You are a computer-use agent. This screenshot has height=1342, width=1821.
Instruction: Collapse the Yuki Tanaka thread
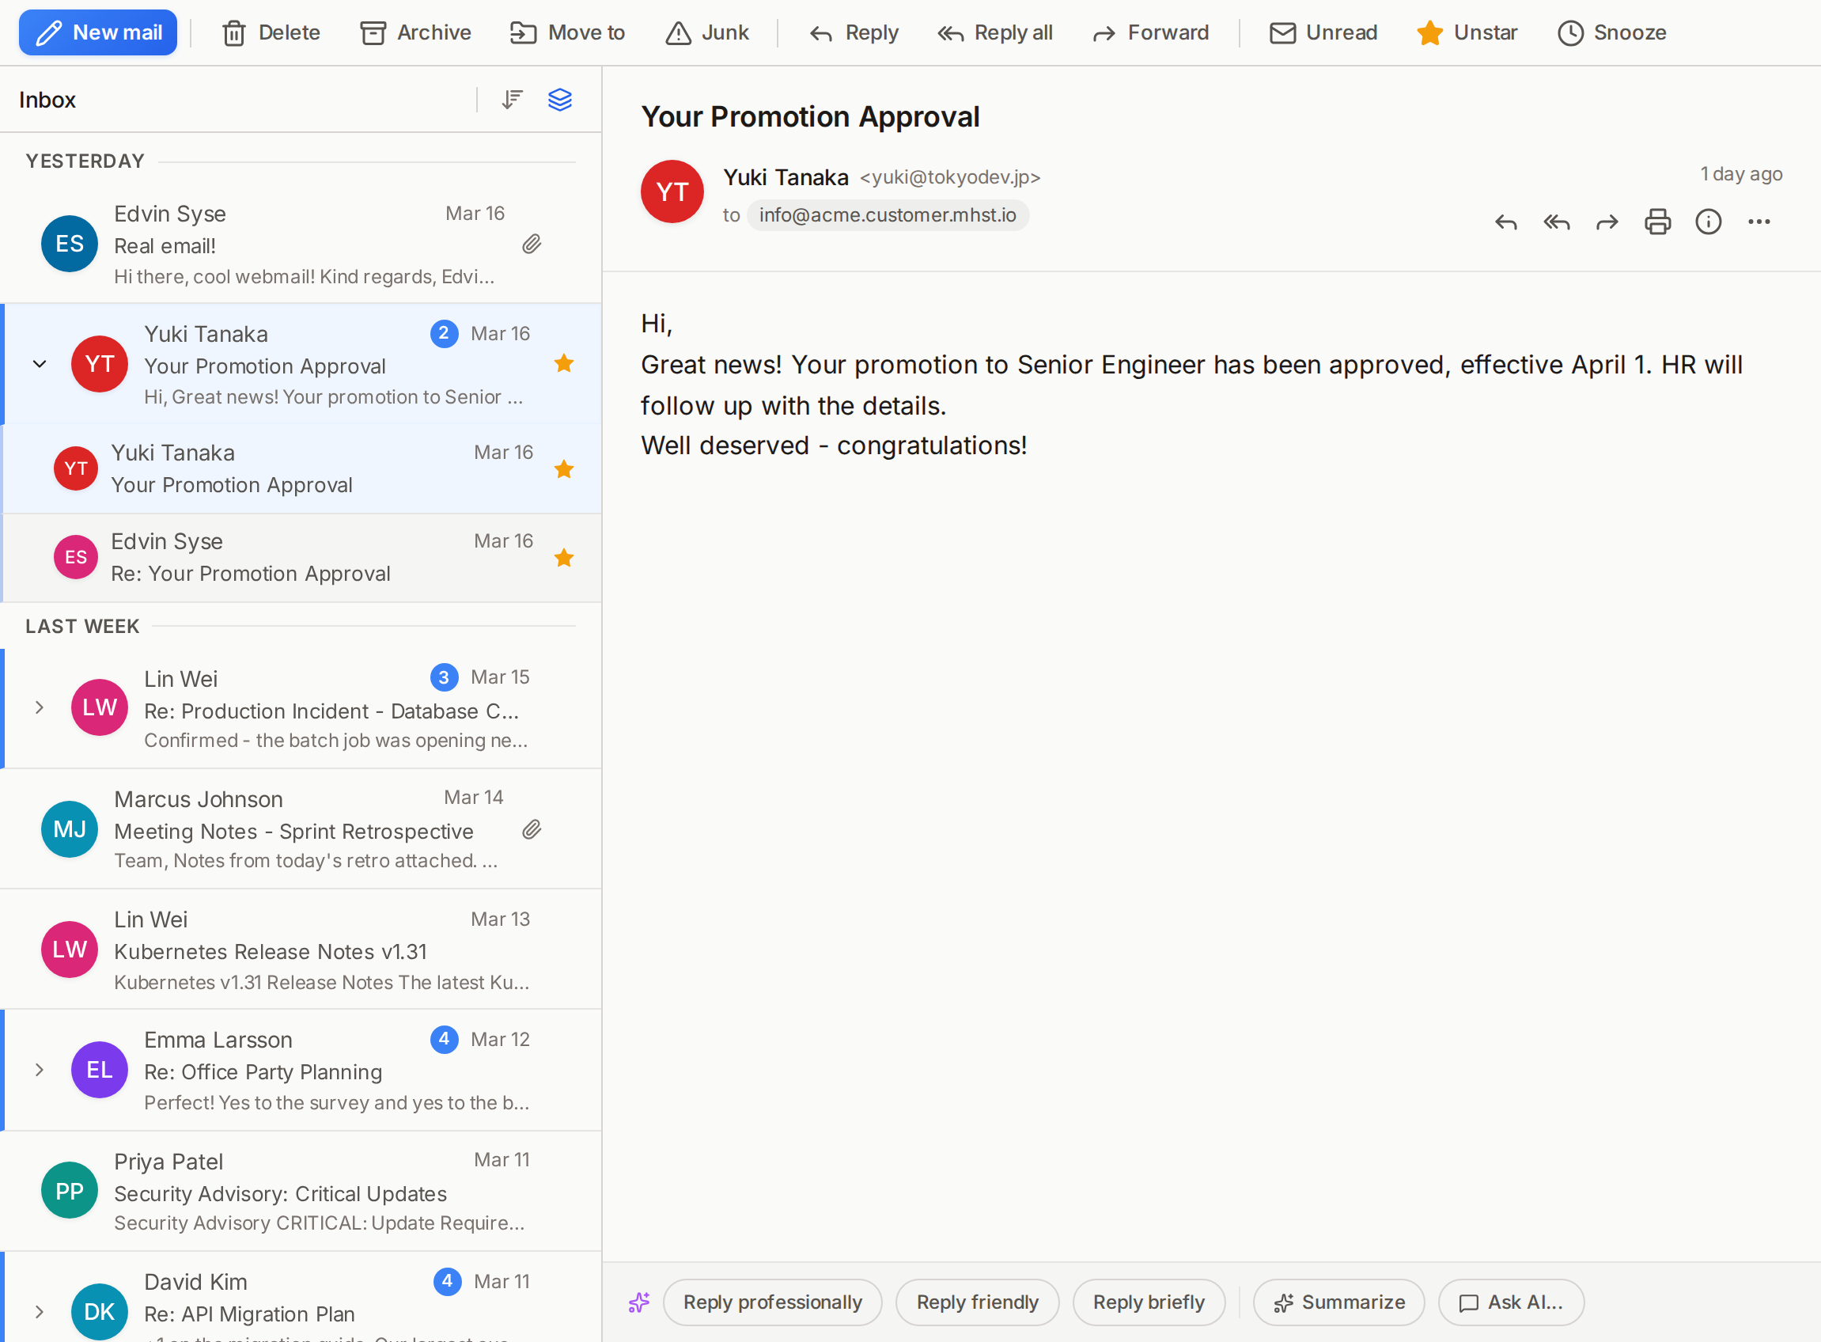39,364
